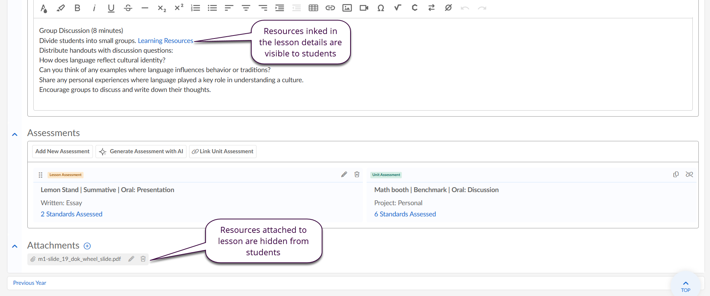Add a new attachment
710x296 pixels.
(x=87, y=246)
